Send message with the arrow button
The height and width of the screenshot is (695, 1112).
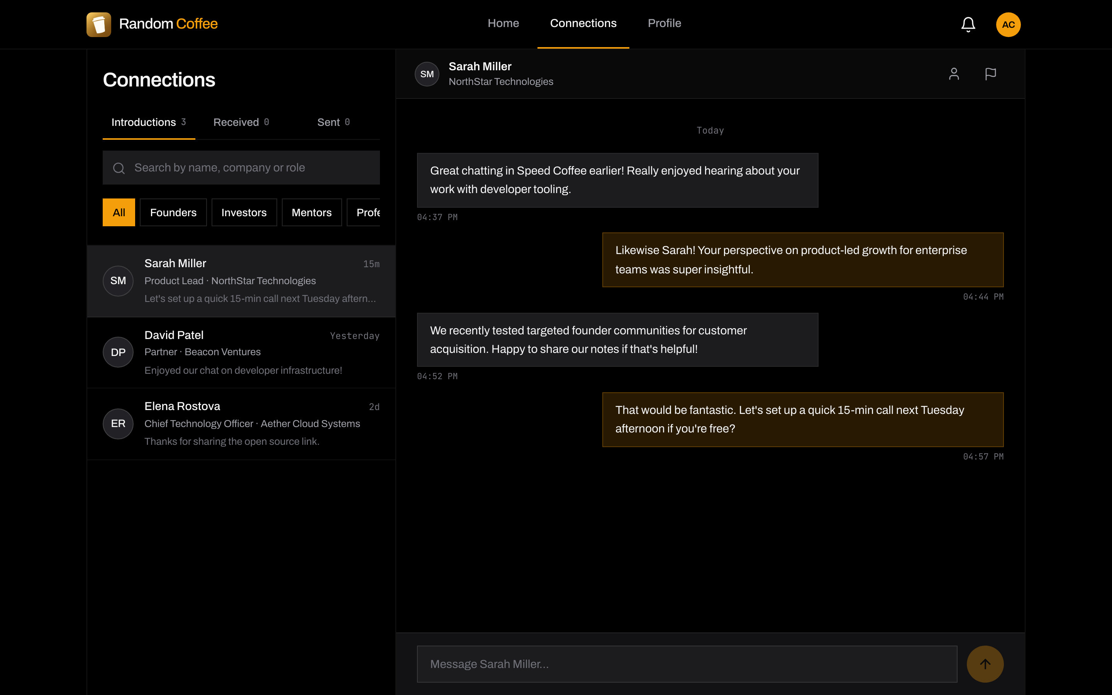pyautogui.click(x=985, y=664)
